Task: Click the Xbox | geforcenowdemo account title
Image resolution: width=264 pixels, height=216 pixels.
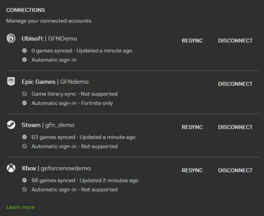Action: 56,168
